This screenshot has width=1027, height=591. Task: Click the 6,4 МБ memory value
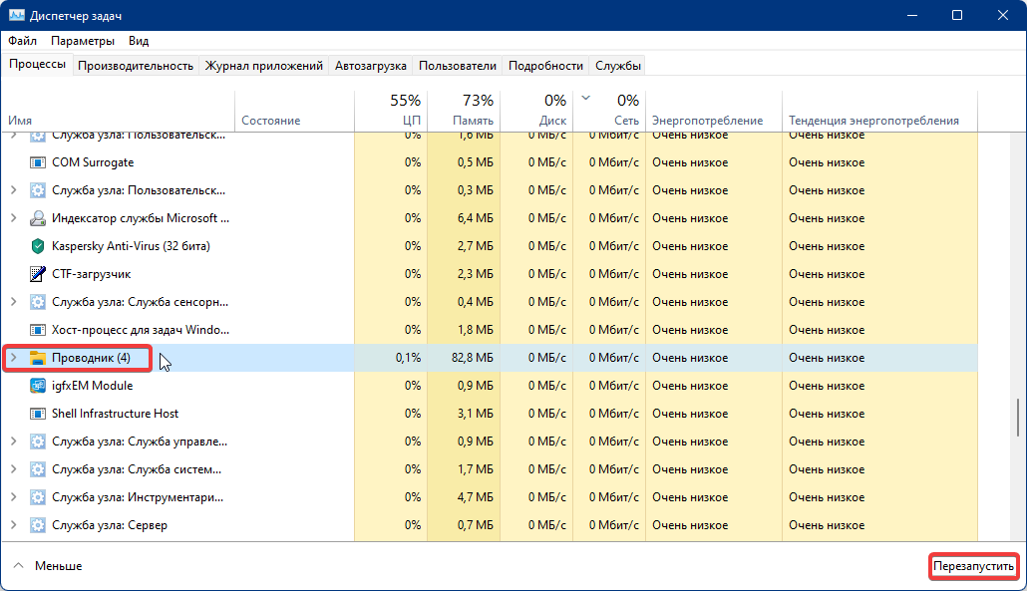(x=475, y=218)
